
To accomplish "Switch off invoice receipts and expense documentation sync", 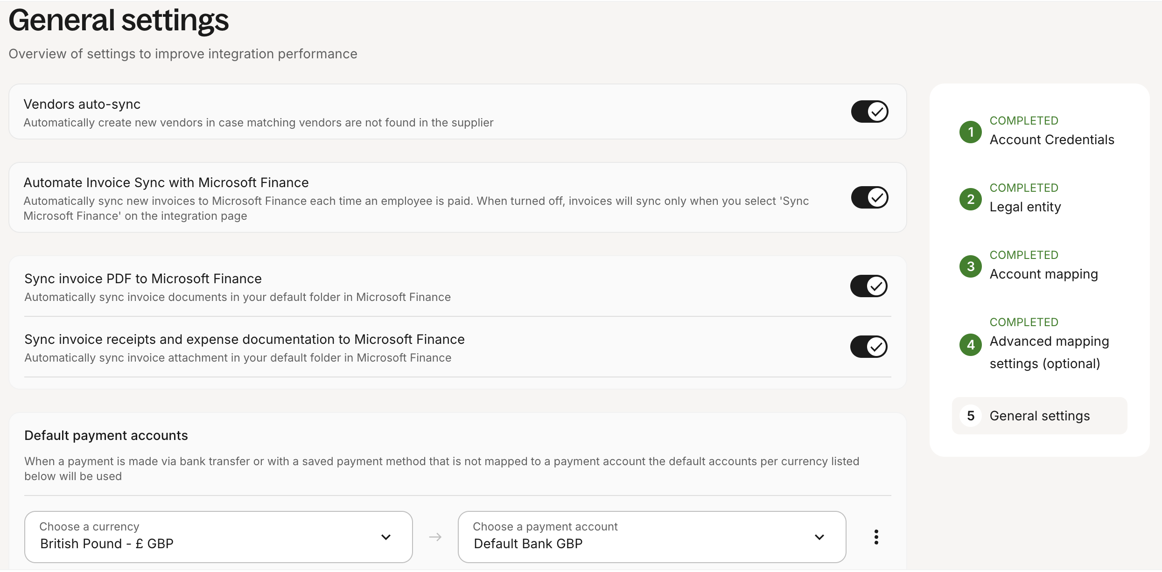I will pyautogui.click(x=868, y=347).
